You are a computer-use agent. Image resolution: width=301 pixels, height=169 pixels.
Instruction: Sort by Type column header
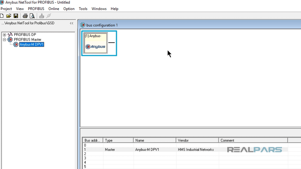click(118, 140)
